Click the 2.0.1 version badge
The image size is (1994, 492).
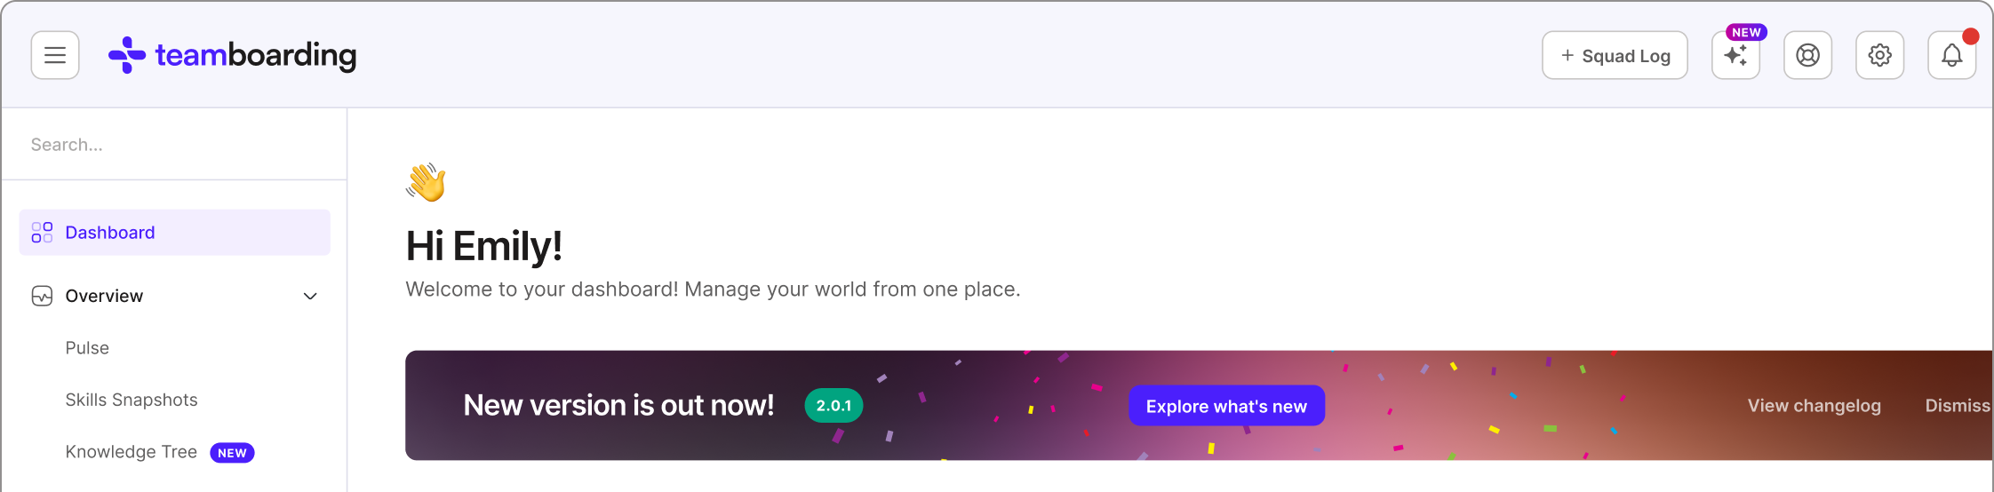coord(833,406)
